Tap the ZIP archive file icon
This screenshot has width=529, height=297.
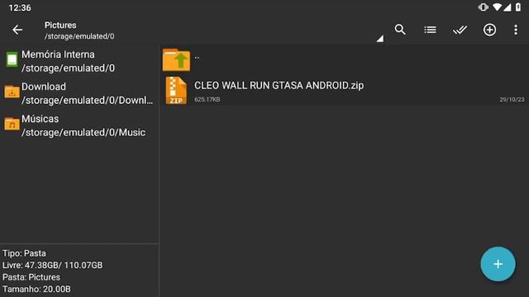point(176,91)
